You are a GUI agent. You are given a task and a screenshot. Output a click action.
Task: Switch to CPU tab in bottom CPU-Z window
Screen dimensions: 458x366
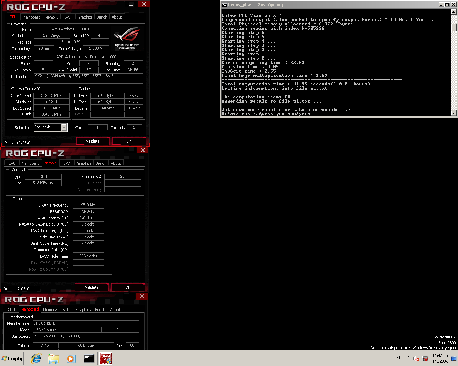coord(11,310)
